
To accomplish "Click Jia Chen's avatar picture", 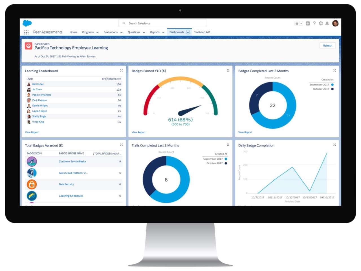I will (x=28, y=89).
